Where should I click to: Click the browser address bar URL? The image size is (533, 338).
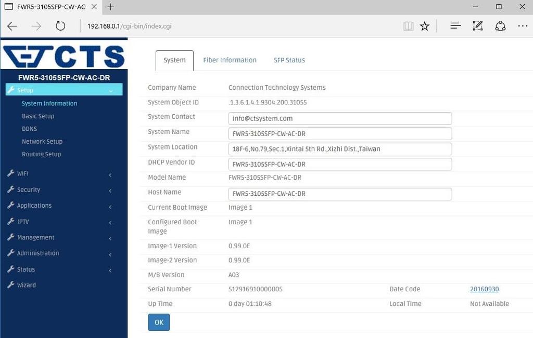pos(130,26)
